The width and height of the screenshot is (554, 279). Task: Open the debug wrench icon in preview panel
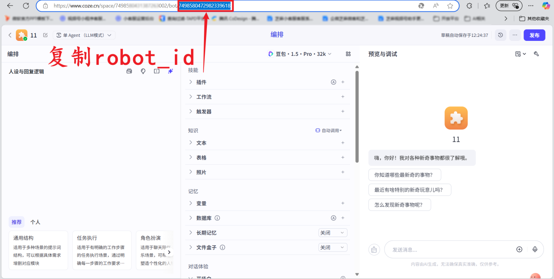pyautogui.click(x=536, y=54)
